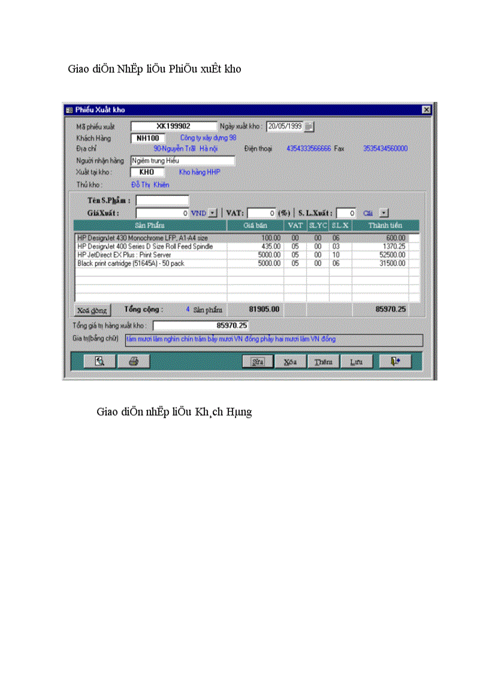Viewport: 489px width, 673px height.
Task: Click the Xóa button
Action: click(291, 361)
